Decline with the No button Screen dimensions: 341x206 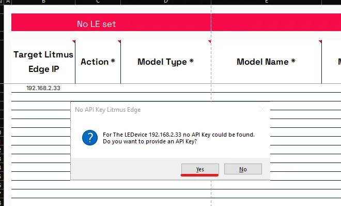click(x=243, y=169)
